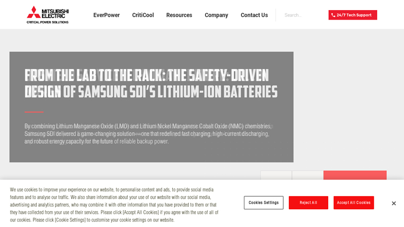Open the Company menu
The width and height of the screenshot is (404, 227).
tap(217, 15)
